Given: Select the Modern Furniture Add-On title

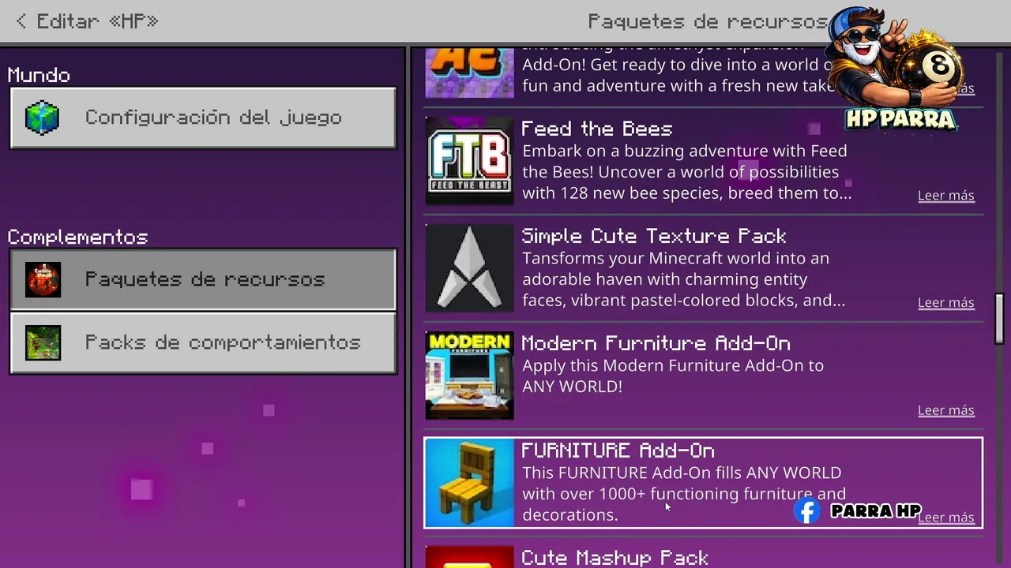Looking at the screenshot, I should click(656, 343).
